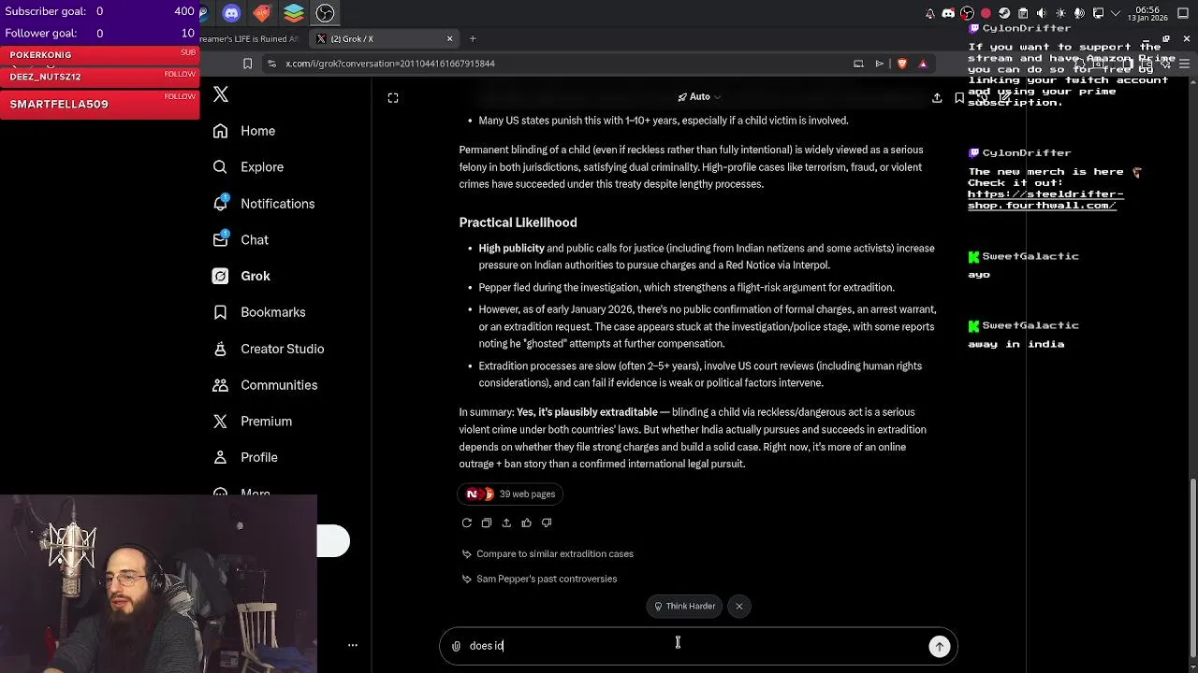The height and width of the screenshot is (673, 1198).
Task: Select 'Compare to similar extradition cases' suggestion
Action: pos(548,554)
